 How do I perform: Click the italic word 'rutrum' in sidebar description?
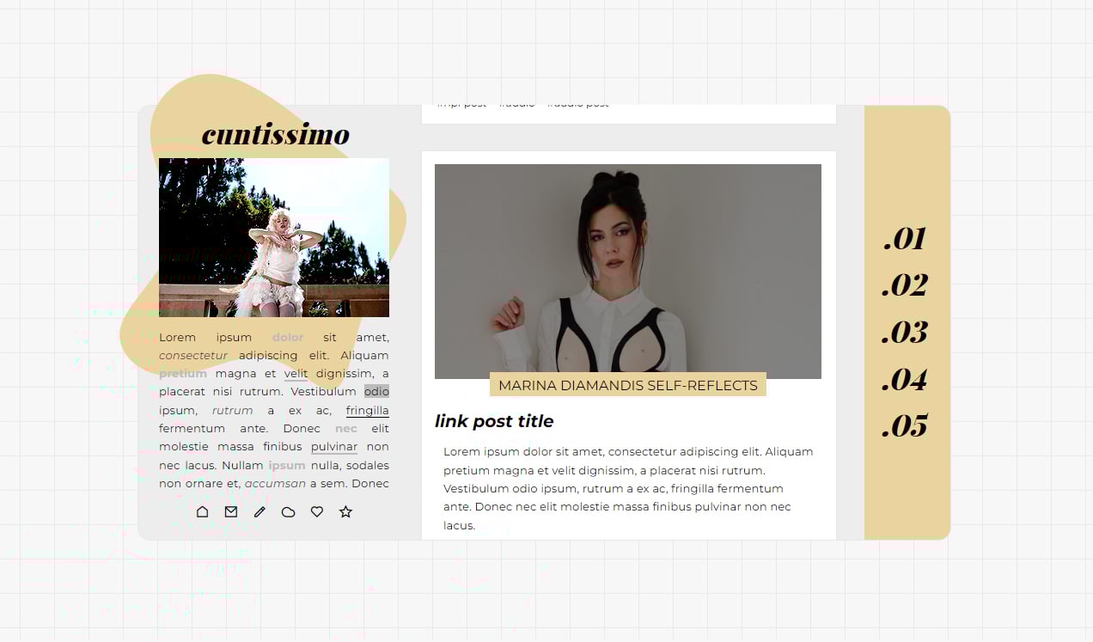pyautogui.click(x=233, y=411)
